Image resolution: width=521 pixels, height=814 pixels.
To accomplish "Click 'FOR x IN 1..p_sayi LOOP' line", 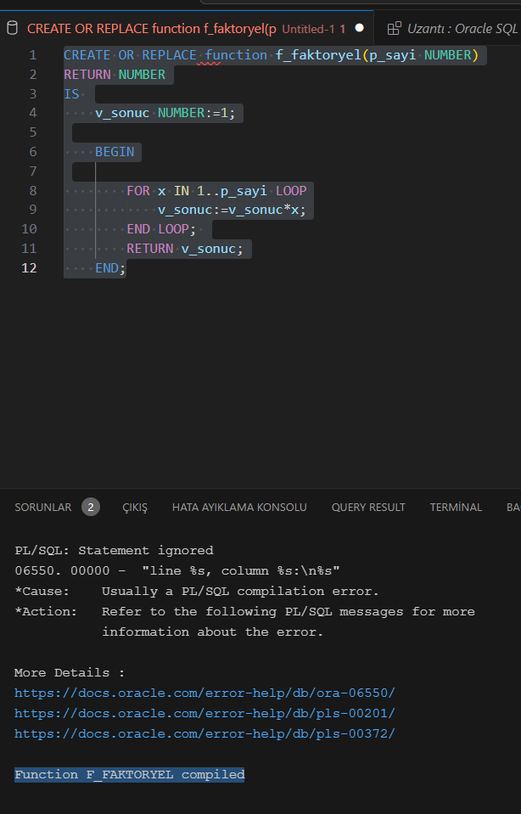I will point(217,190).
